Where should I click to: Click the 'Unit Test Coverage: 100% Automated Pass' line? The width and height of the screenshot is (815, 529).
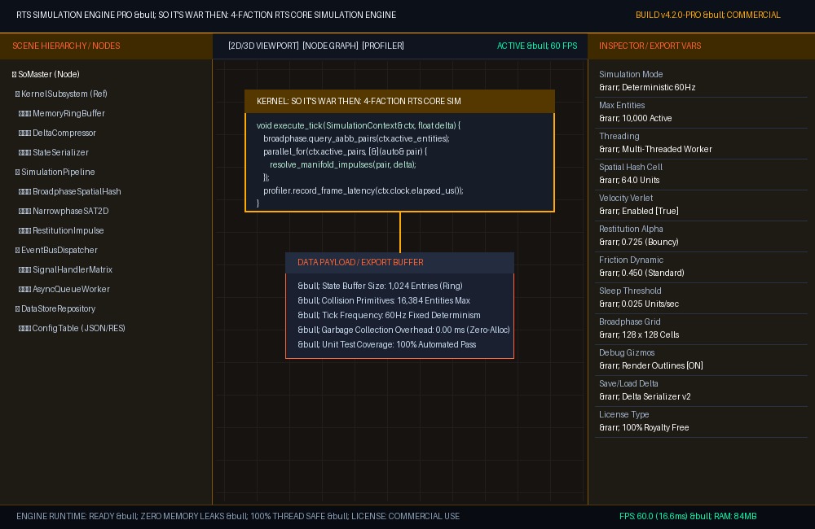click(386, 344)
